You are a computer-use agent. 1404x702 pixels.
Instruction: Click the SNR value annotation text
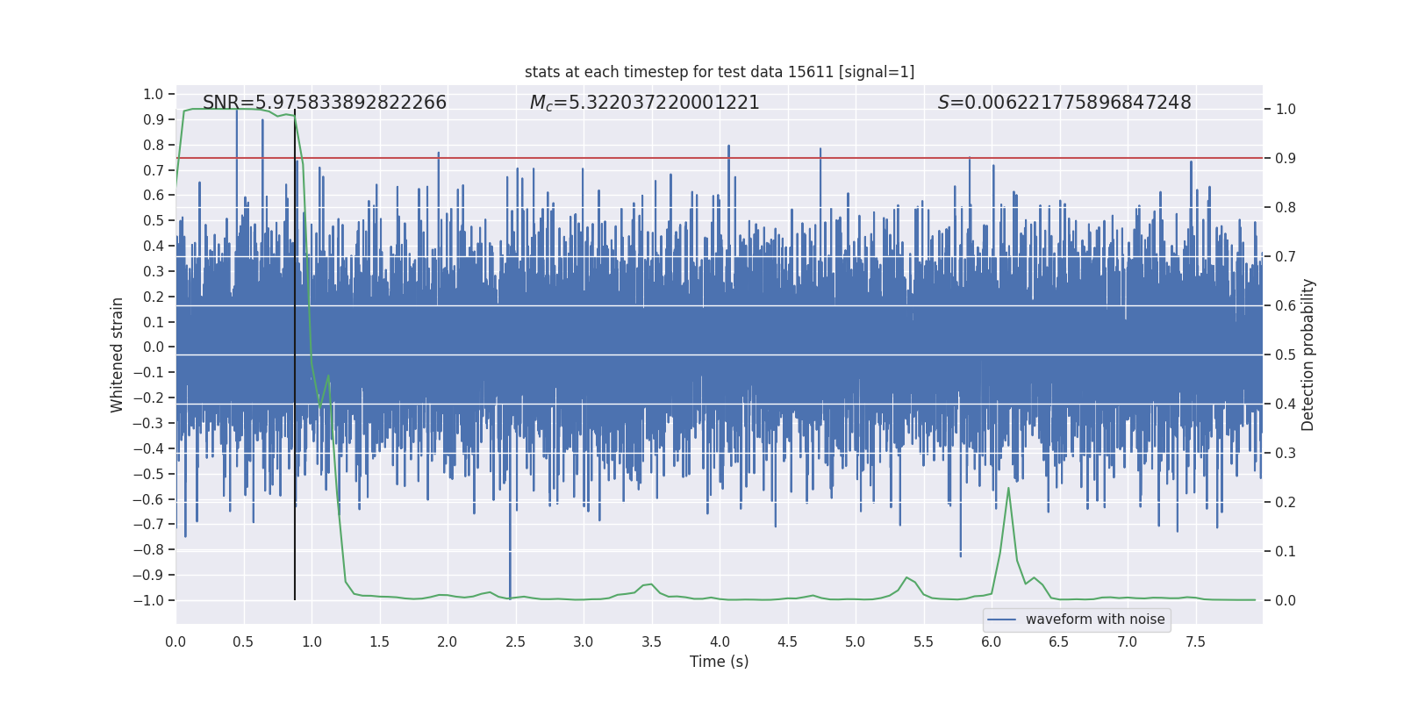pos(325,103)
